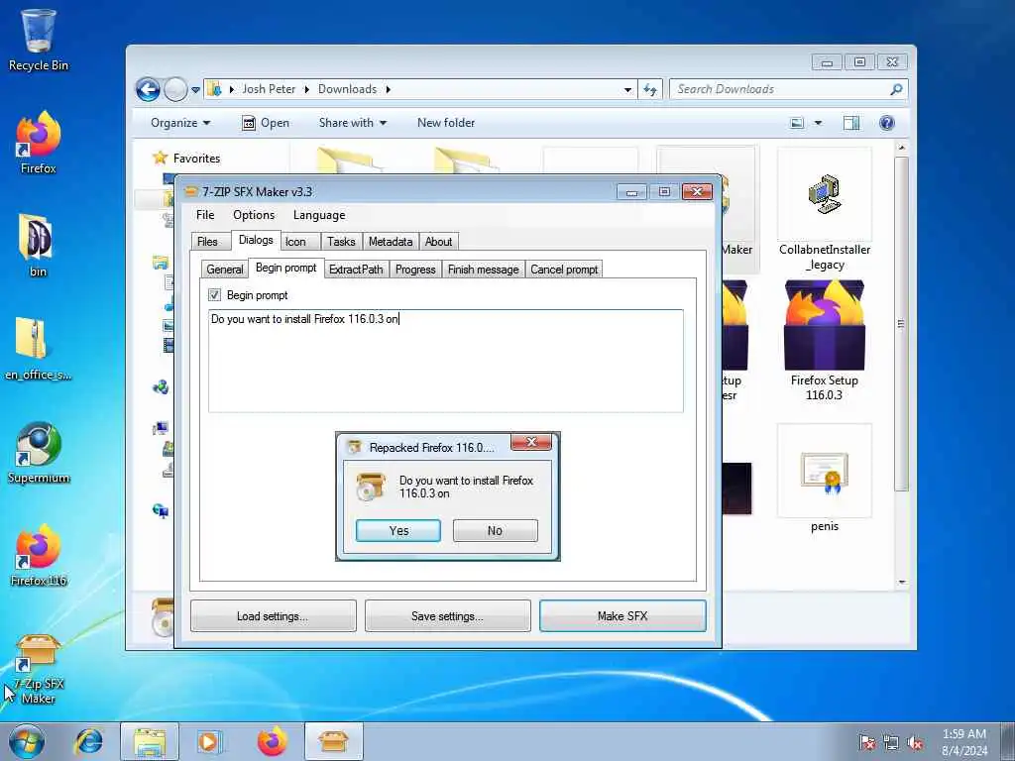The height and width of the screenshot is (761, 1015).
Task: Click the network tray icon
Action: point(891,743)
